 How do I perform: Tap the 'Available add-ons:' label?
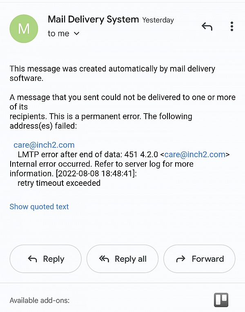(x=40, y=300)
